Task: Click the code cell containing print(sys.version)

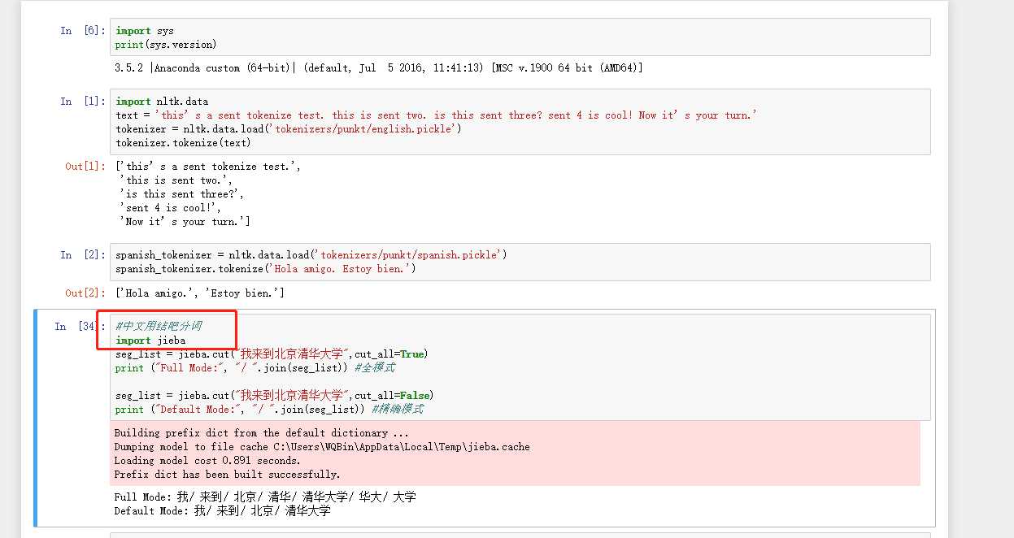Action: [x=520, y=37]
